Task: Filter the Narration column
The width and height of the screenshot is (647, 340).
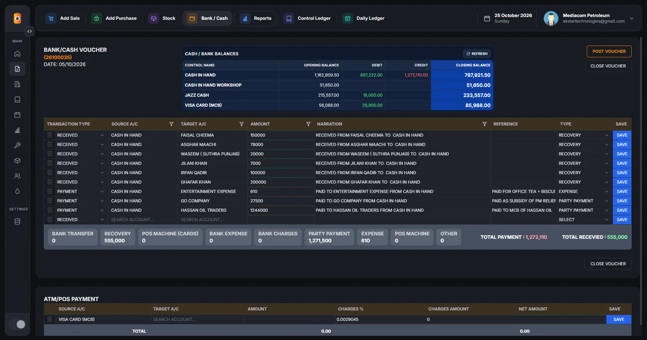Action: 484,124
